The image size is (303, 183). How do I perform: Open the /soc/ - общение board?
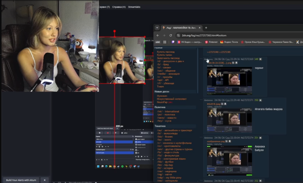pos(166,70)
